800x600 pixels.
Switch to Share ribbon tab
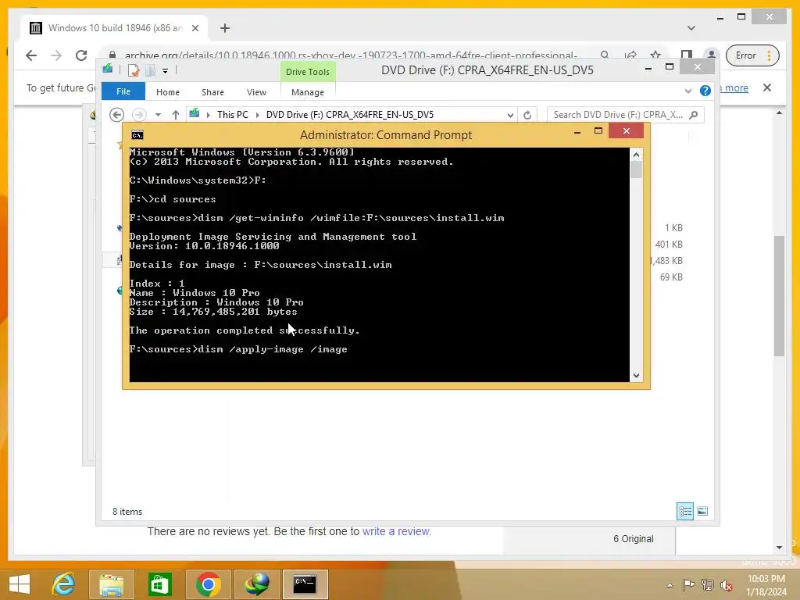[x=212, y=92]
